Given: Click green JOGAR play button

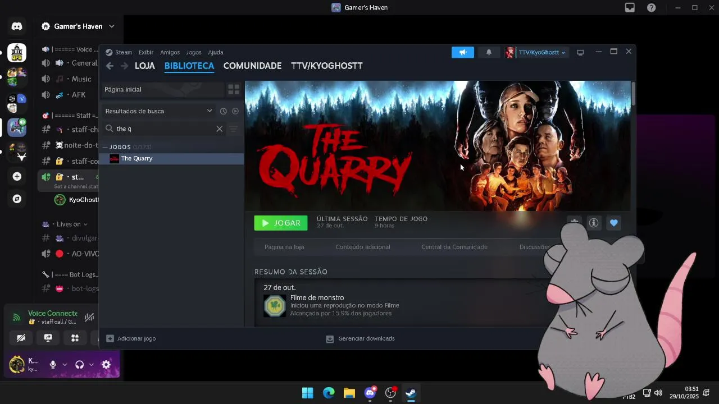Looking at the screenshot, I should (281, 223).
